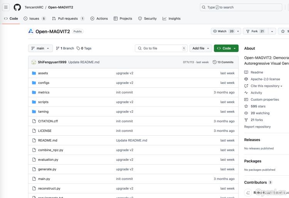Click the commit history clock icon
Image resolution: width=289 pixels, height=198 pixels.
(x=215, y=62)
